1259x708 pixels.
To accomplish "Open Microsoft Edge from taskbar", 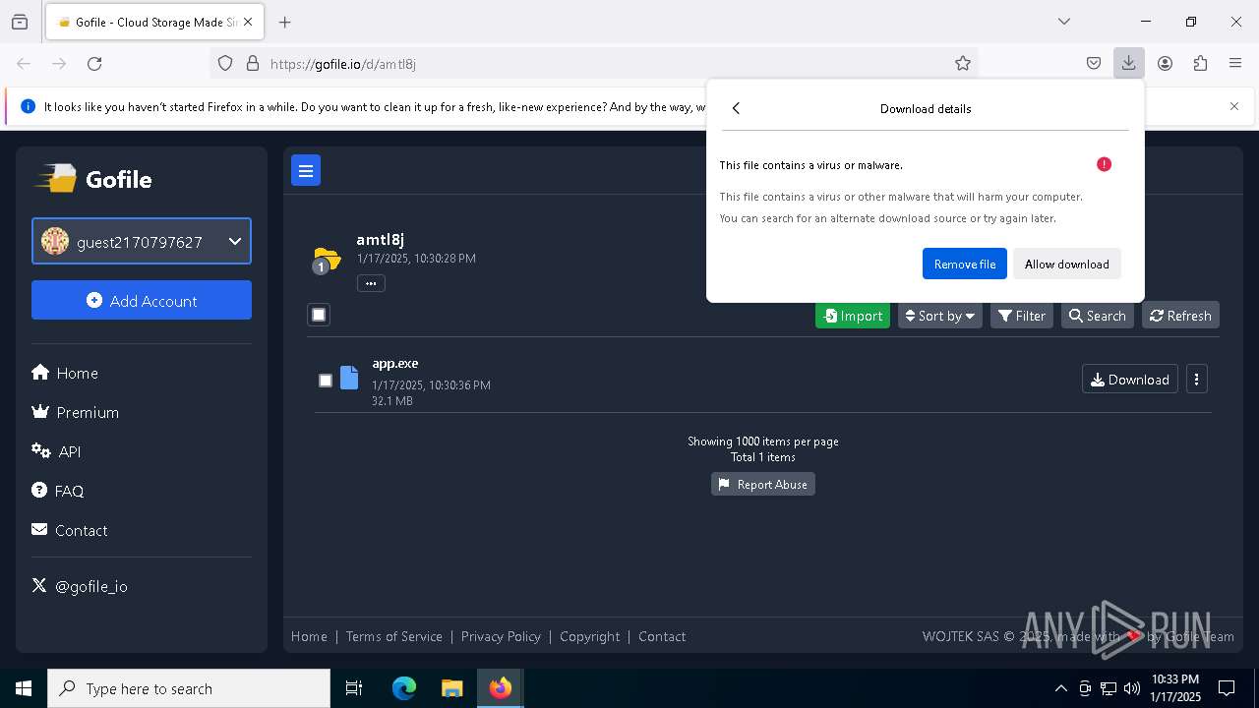I will (x=404, y=688).
